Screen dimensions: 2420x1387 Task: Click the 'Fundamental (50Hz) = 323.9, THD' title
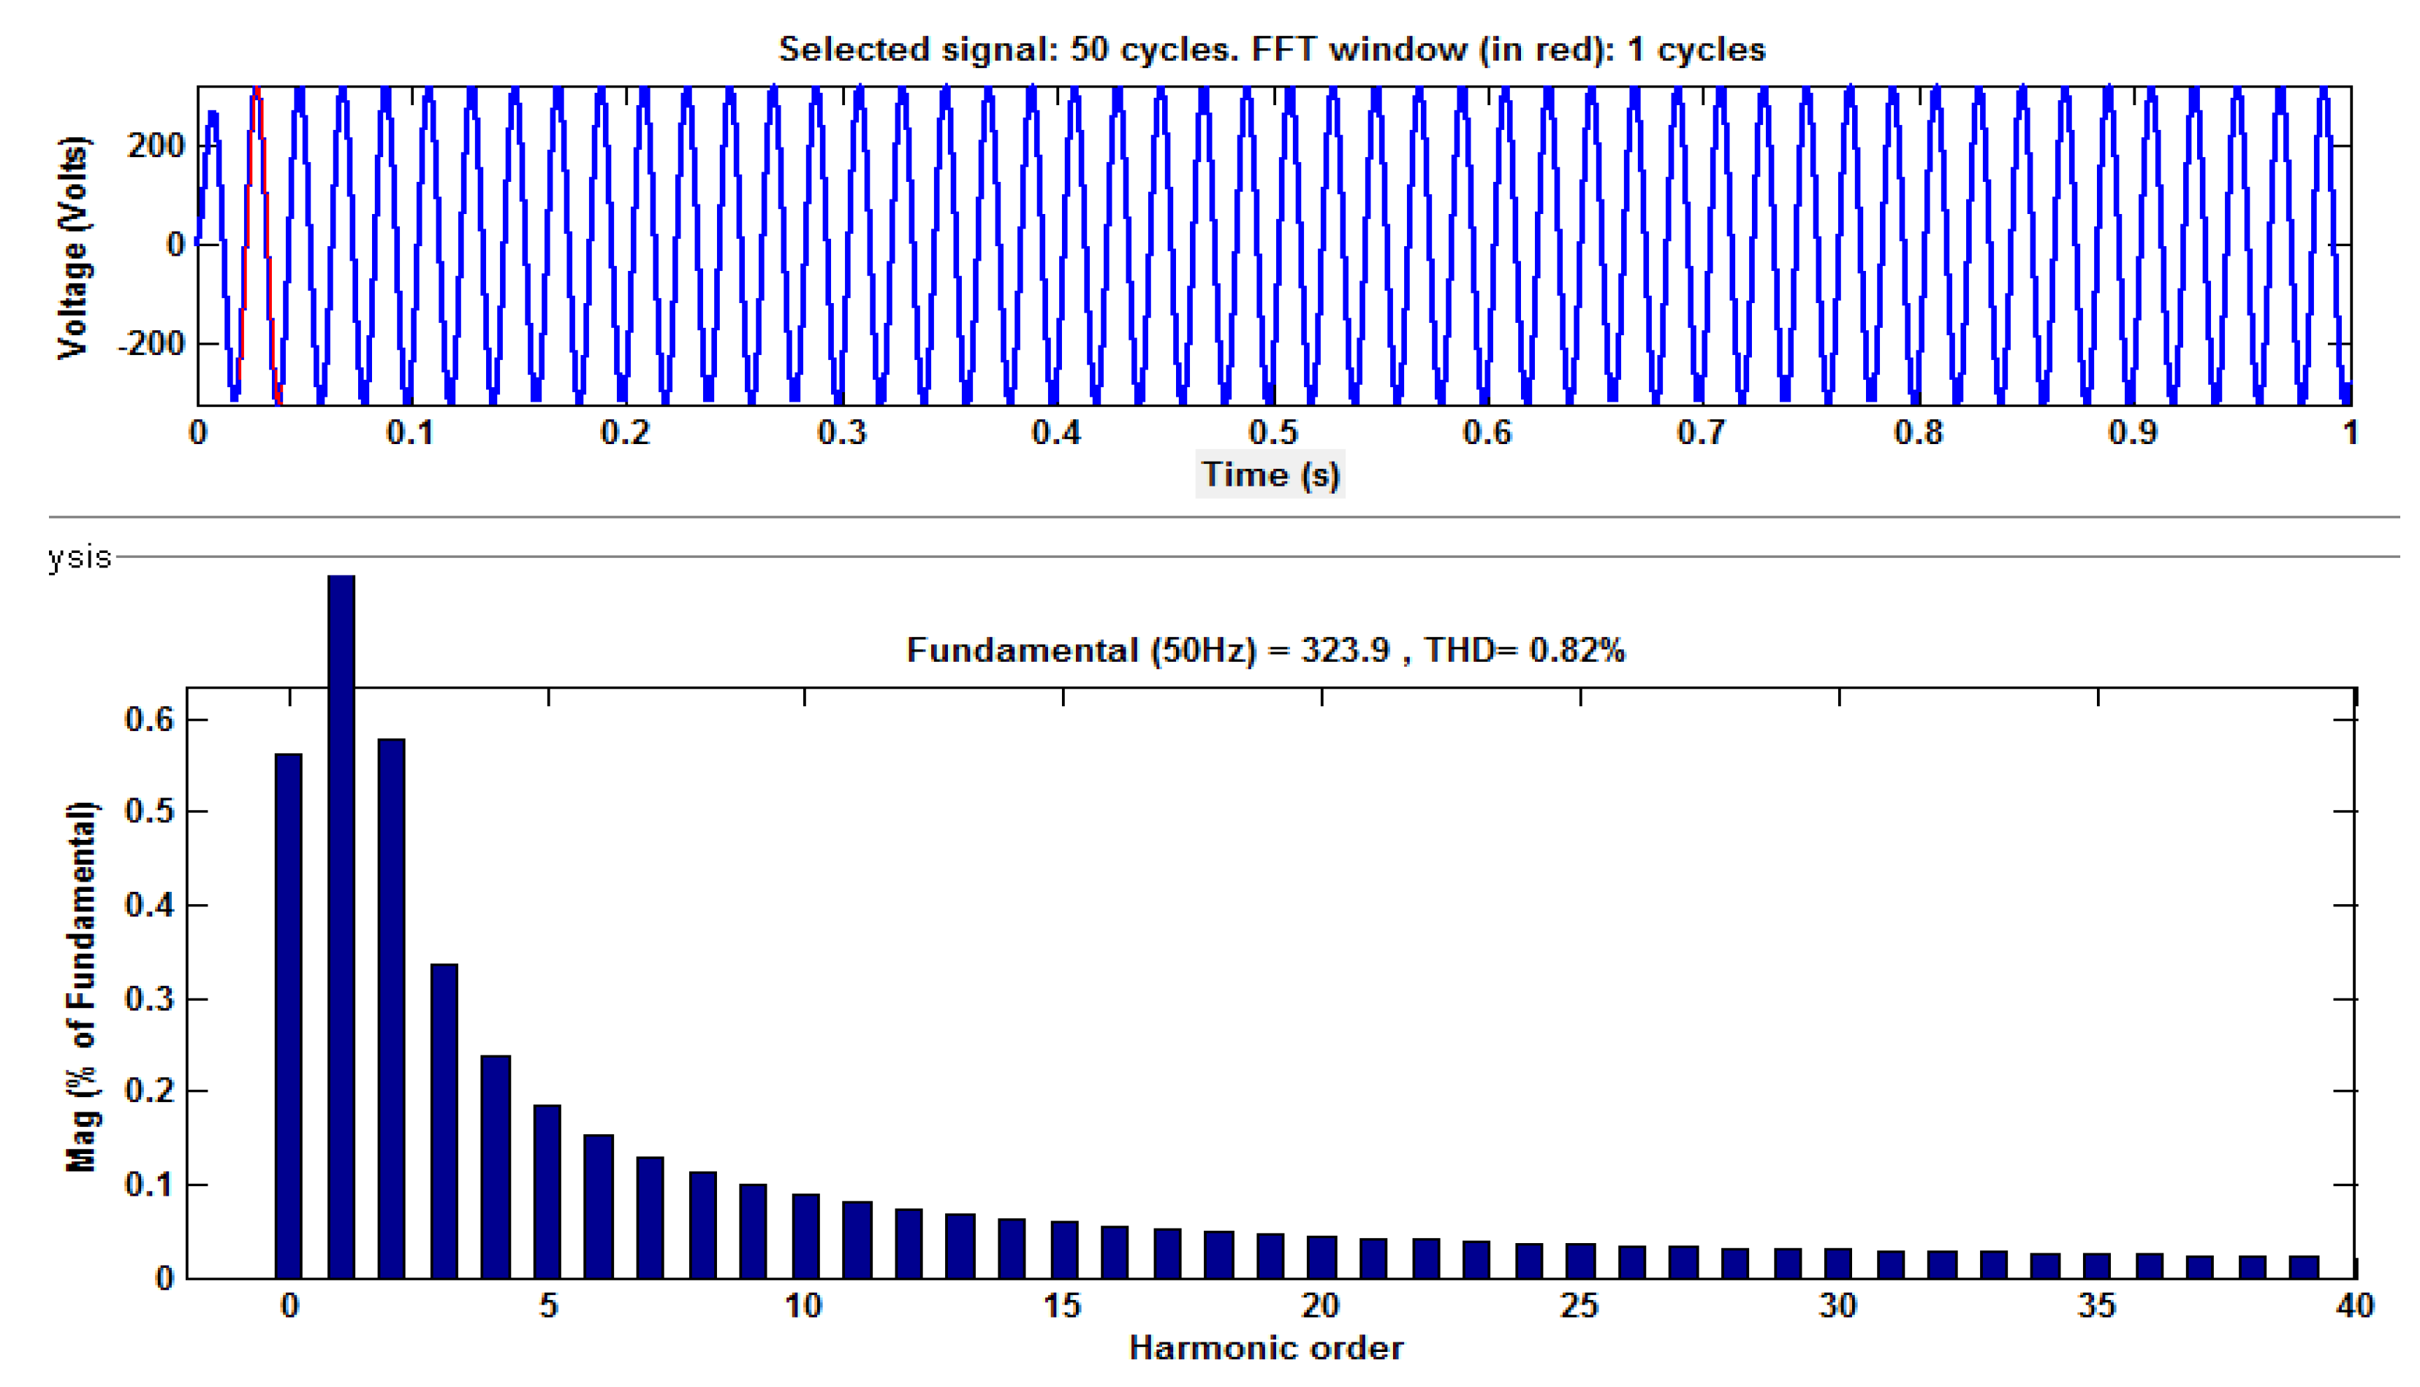click(x=1264, y=651)
